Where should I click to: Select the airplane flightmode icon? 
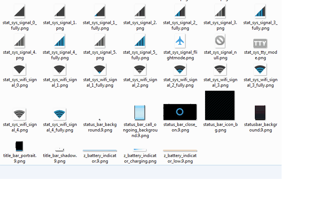(180, 41)
